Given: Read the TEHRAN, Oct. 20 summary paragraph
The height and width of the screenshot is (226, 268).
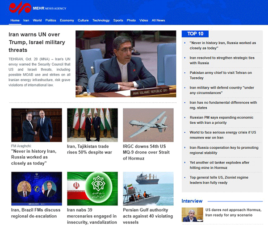Looking at the screenshot, I should coord(39,72).
